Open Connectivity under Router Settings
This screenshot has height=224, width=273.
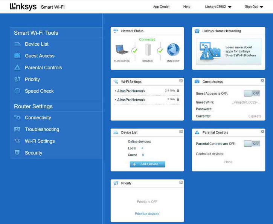38,118
